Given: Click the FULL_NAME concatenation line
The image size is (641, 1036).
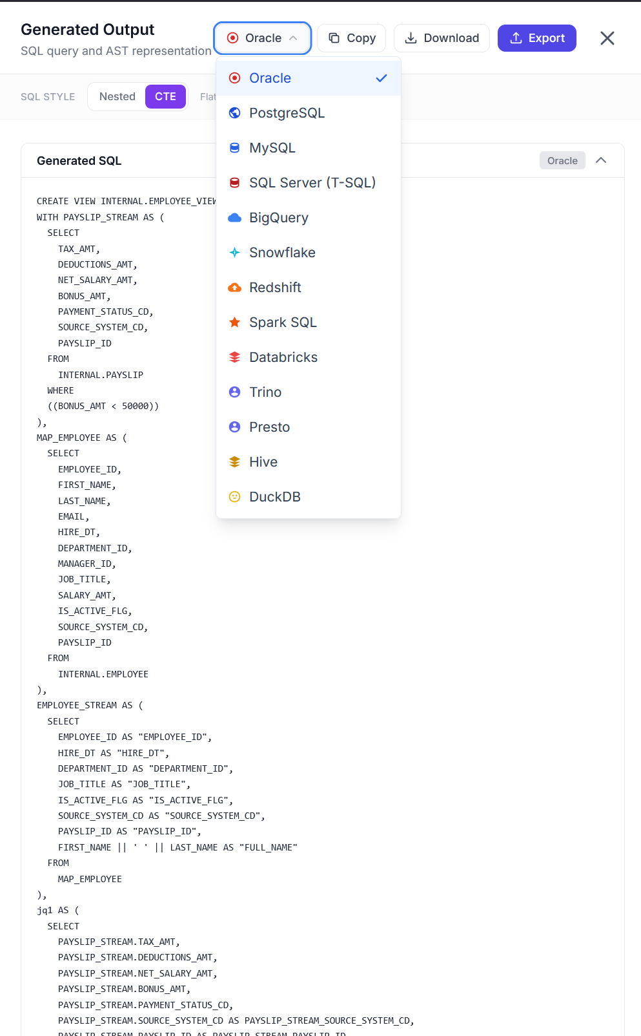Looking at the screenshot, I should point(178,847).
